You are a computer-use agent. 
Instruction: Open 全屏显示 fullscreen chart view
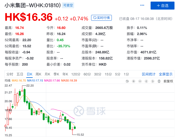point(166,74)
